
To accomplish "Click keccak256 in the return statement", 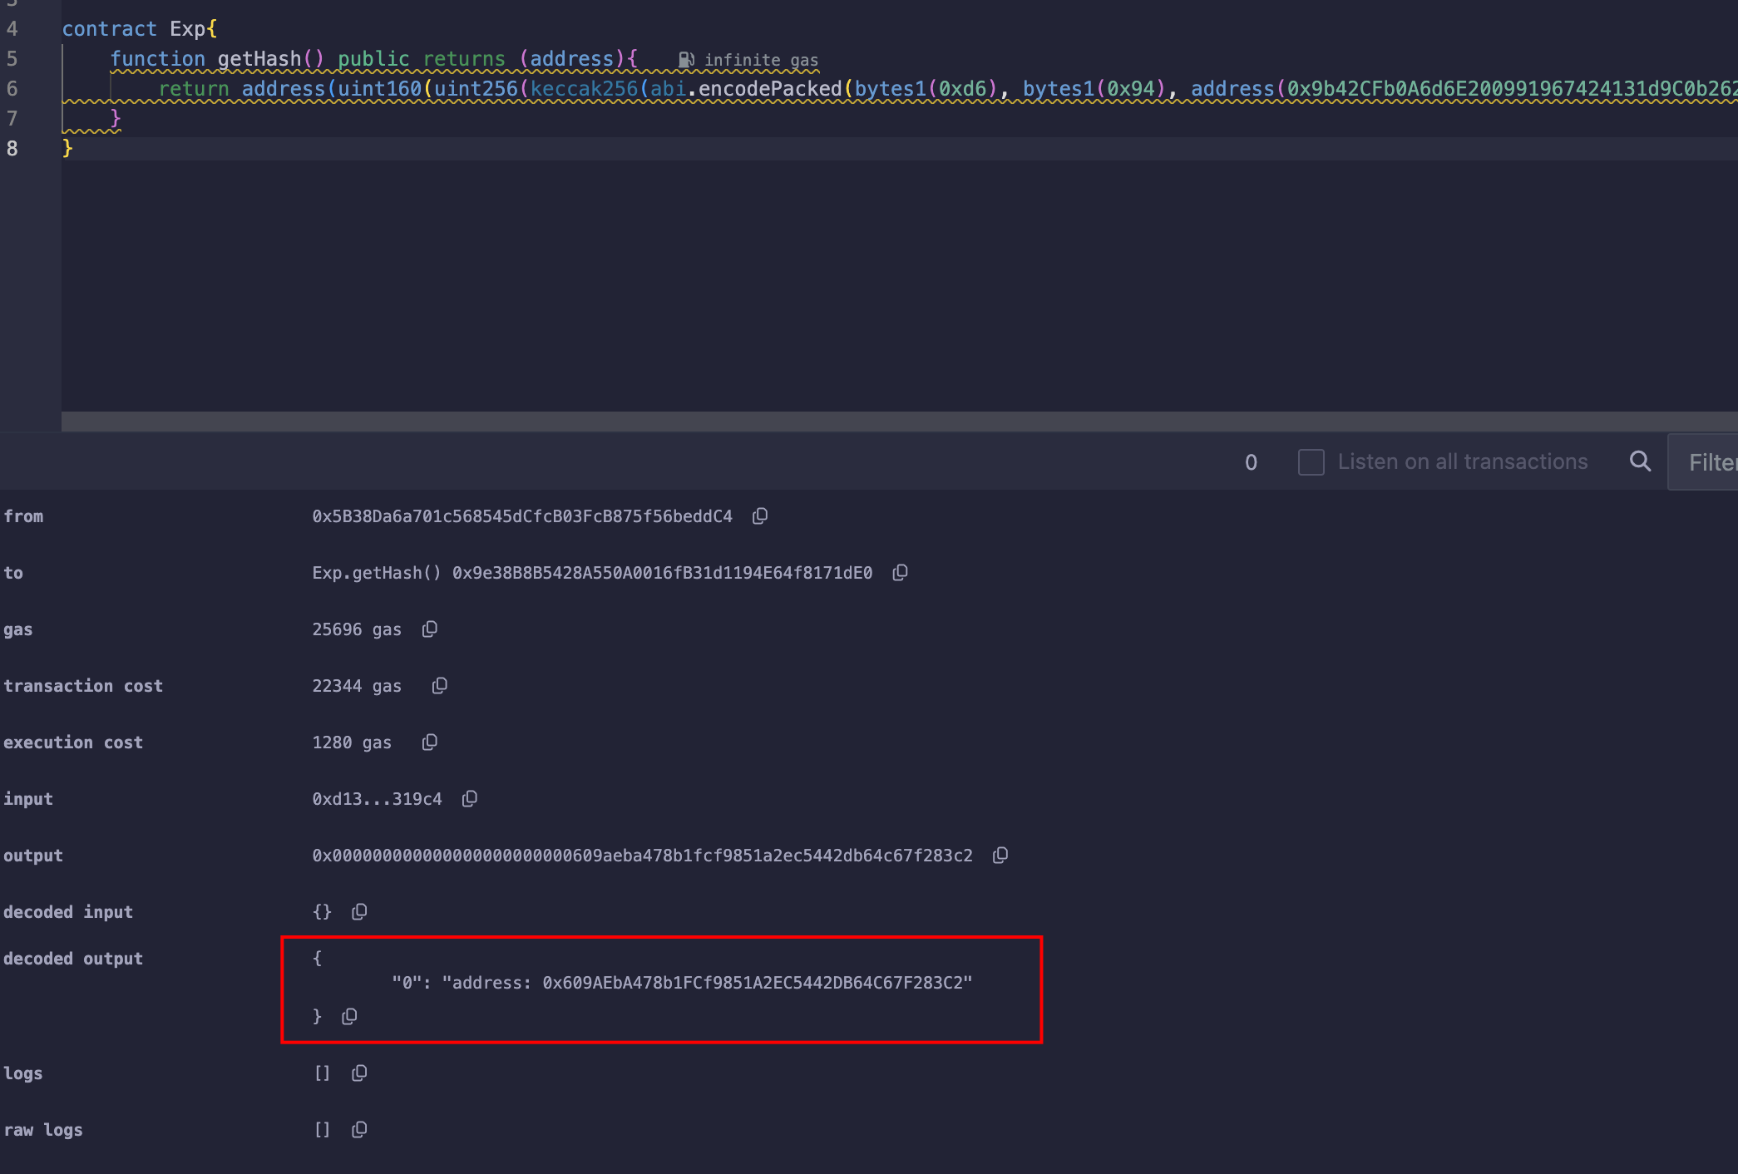I will tap(584, 89).
